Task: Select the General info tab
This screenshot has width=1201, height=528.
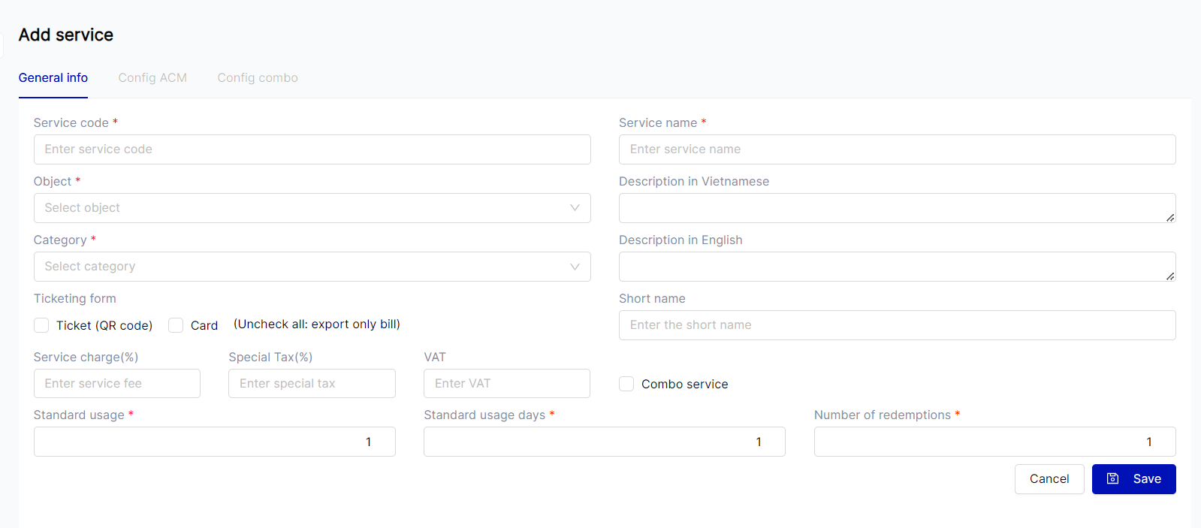Action: 53,78
